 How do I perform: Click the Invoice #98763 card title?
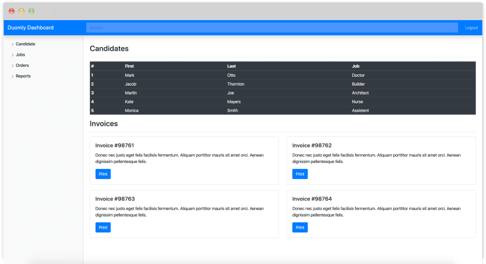[x=115, y=199]
